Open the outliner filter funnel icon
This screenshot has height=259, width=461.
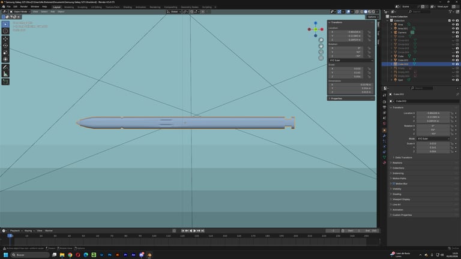[x=450, y=12]
